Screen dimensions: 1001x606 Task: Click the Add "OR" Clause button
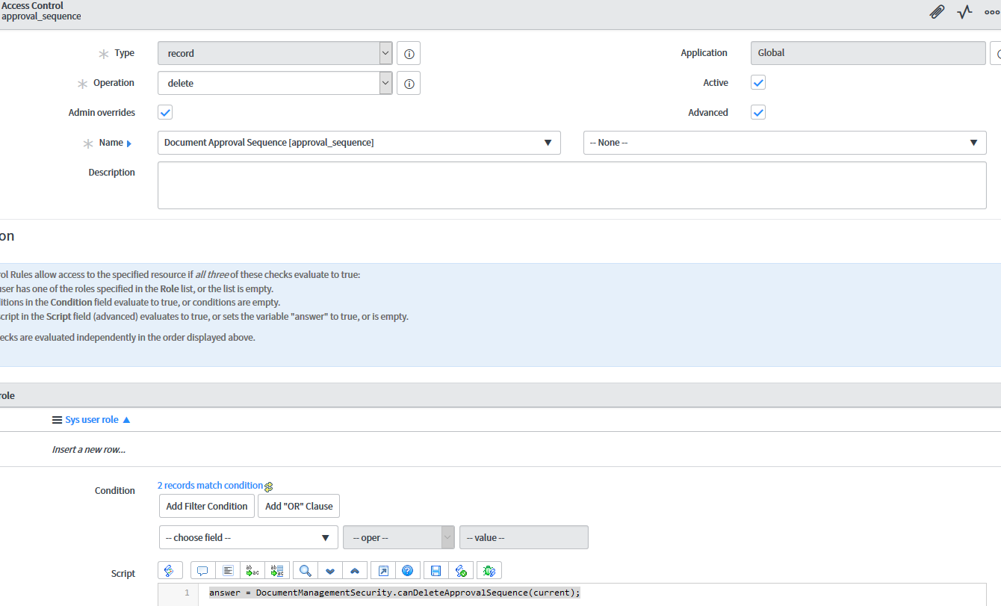pos(298,506)
